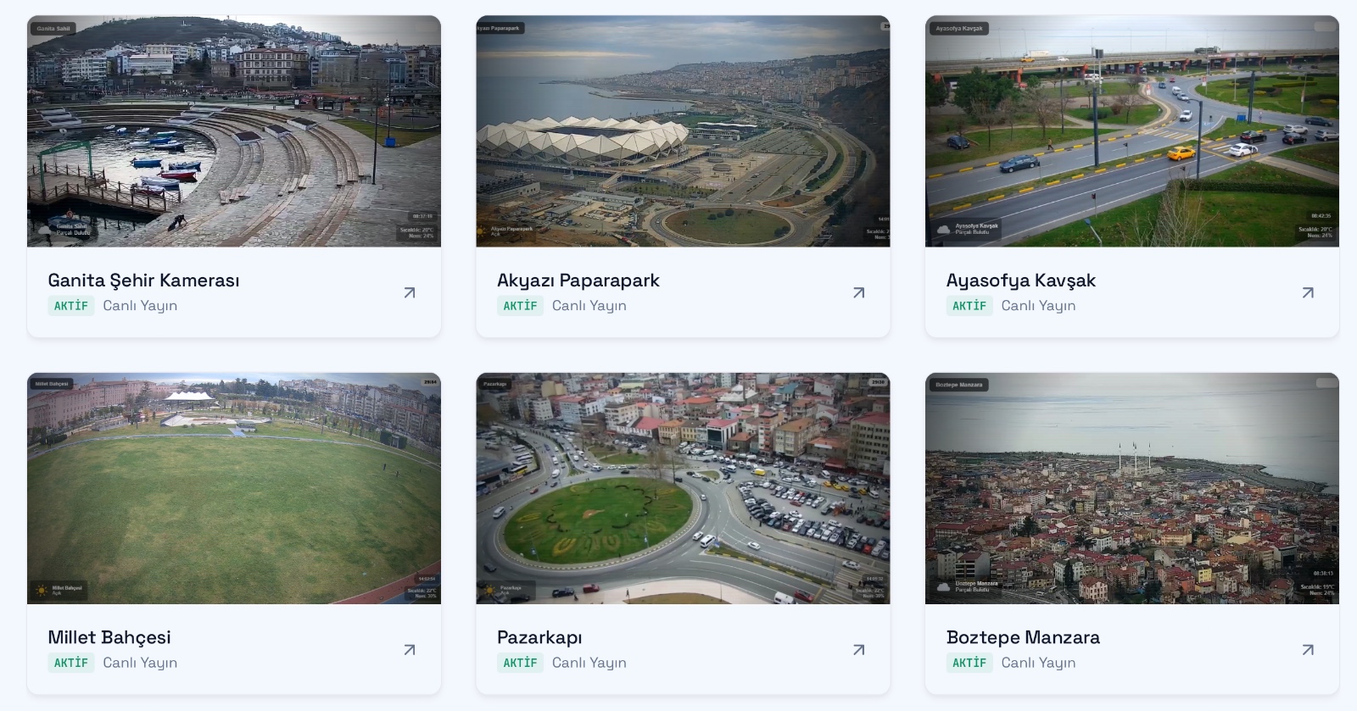Screen dimensions: 1357x711
Task: Open the Ayasofya Kavşak title link
Action: 1020,281
